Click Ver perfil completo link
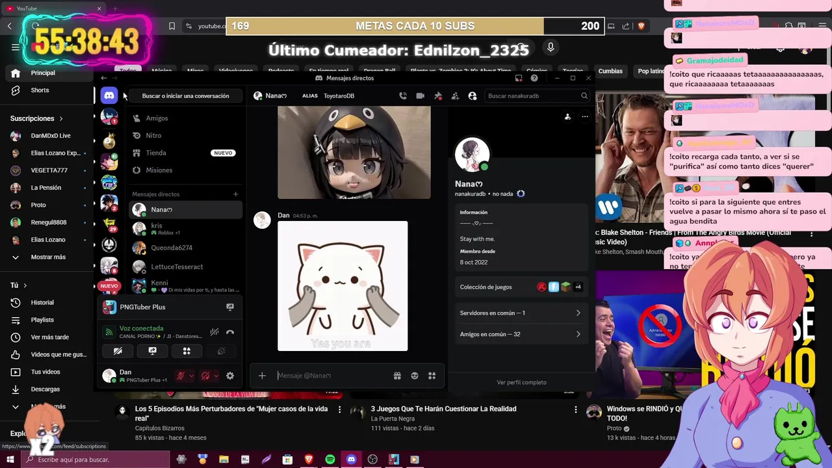This screenshot has width=832, height=468. pos(521,382)
